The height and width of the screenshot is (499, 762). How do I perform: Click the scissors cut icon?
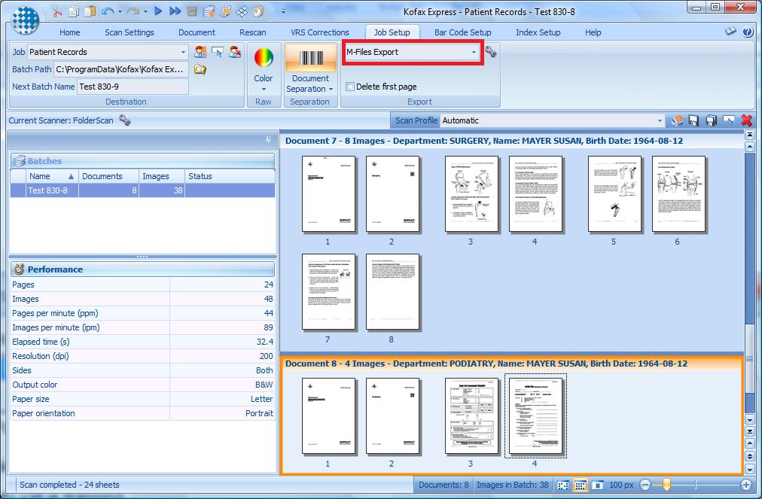(x=57, y=11)
